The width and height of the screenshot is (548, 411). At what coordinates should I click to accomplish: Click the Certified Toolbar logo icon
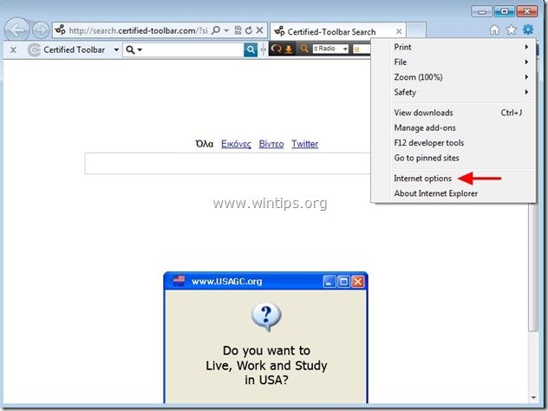pos(34,50)
